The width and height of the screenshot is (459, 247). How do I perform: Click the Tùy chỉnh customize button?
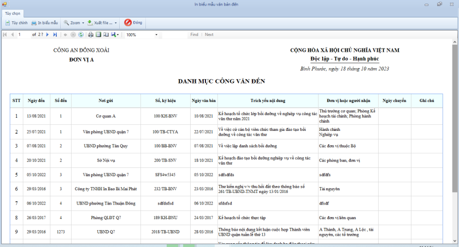[x=16, y=23]
